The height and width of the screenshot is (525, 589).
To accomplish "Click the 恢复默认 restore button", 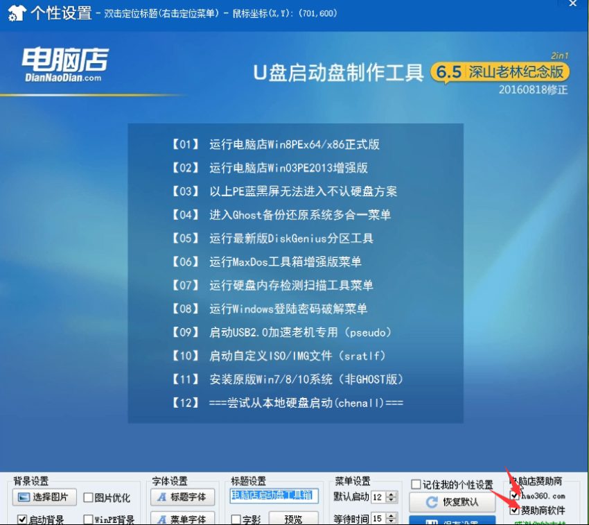I will click(452, 501).
